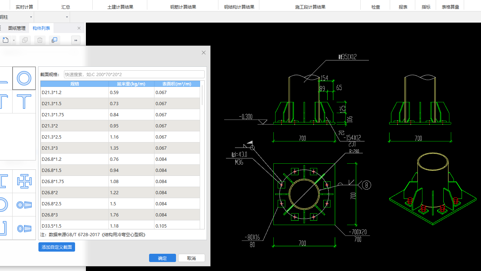This screenshot has height=271, width=481.
Task: Click the new component icon
Action: pyautogui.click(x=5, y=40)
